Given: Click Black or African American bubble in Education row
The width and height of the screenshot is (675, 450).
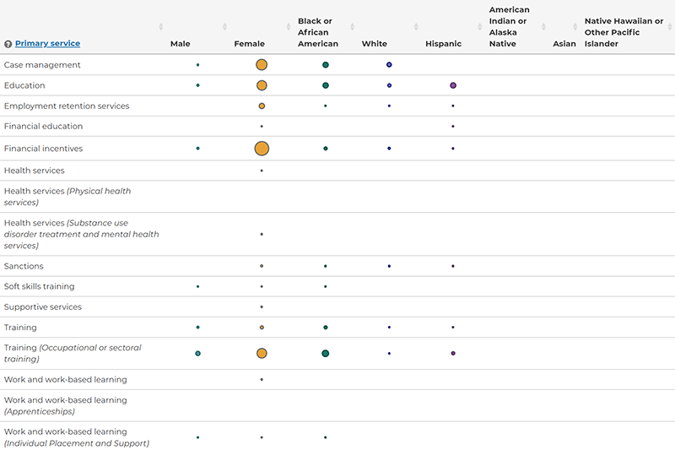Looking at the screenshot, I should (325, 85).
